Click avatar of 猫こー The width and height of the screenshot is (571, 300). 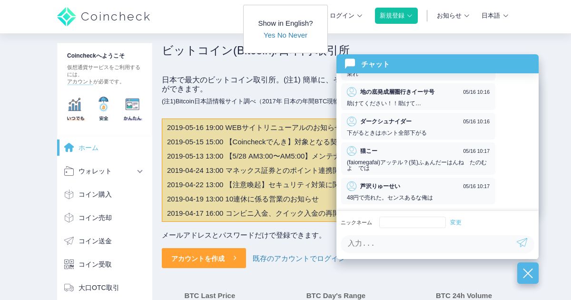coord(352,151)
